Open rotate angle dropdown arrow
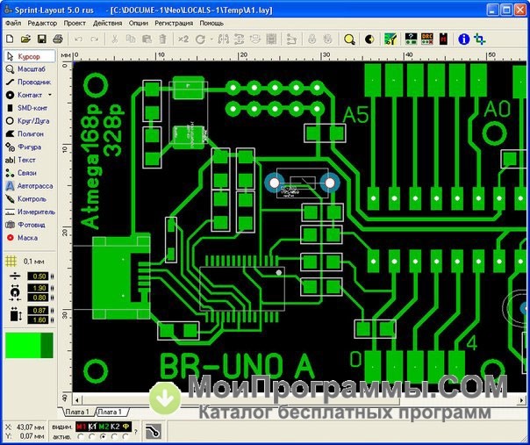Image resolution: width=530 pixels, height=445 pixels. click(x=211, y=39)
